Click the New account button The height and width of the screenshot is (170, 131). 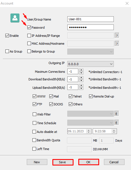(37, 162)
